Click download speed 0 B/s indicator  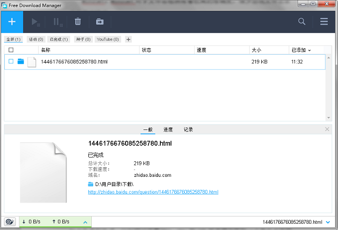tap(31, 222)
